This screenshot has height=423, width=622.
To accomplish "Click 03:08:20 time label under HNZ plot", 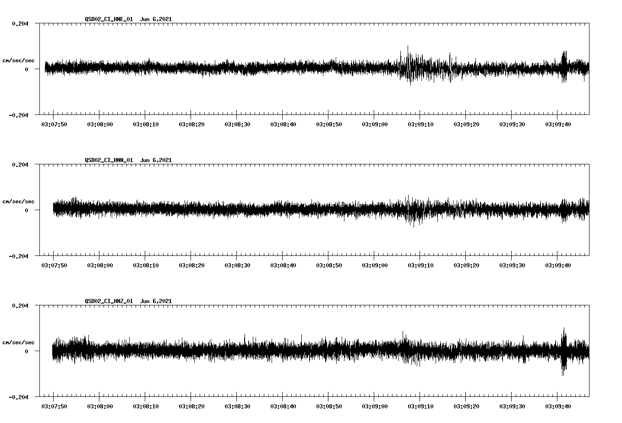I will 191,406.
